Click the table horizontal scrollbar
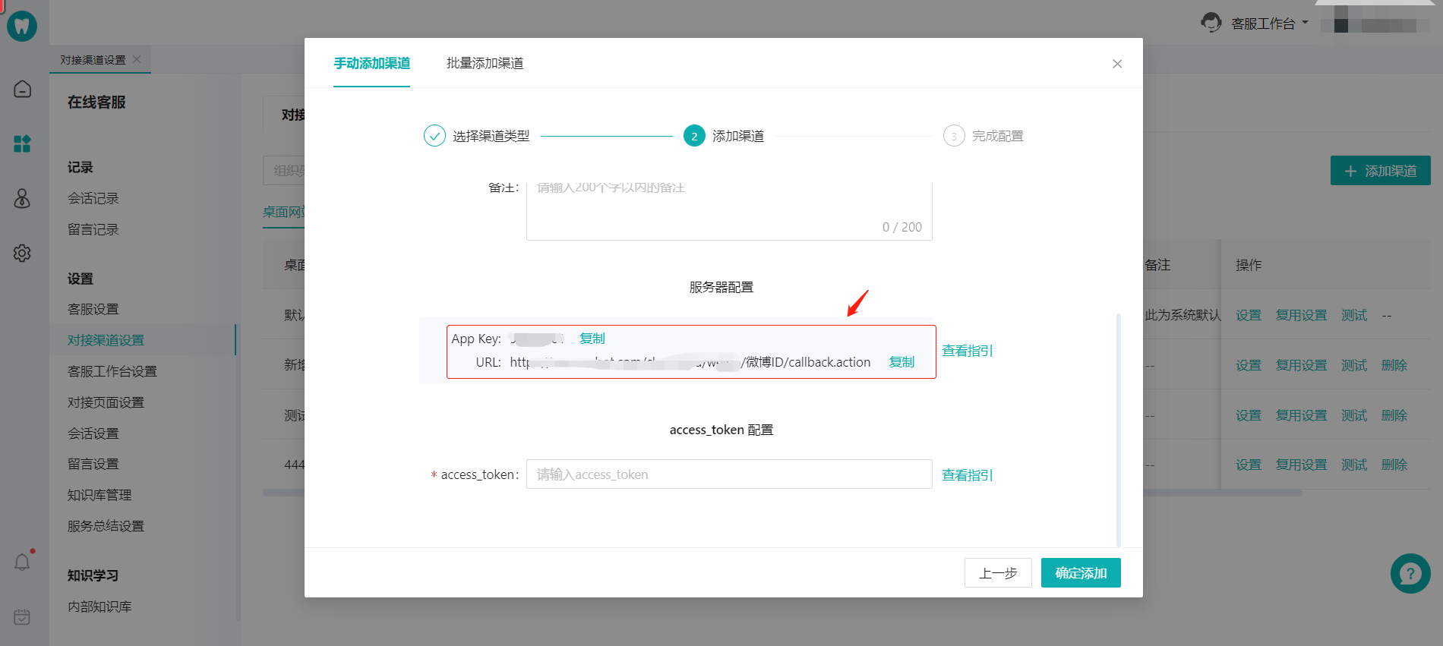 tap(782, 493)
